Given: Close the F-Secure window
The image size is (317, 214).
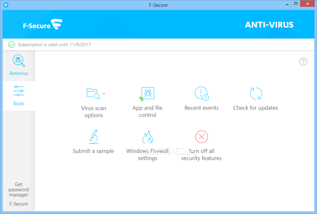Looking at the screenshot, I should point(307,4).
